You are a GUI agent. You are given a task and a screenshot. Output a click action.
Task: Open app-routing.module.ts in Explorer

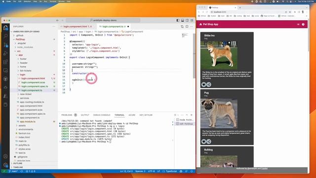[32, 102]
